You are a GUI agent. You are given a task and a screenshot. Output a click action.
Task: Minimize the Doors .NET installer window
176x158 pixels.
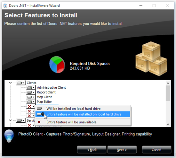[x=141, y=6]
